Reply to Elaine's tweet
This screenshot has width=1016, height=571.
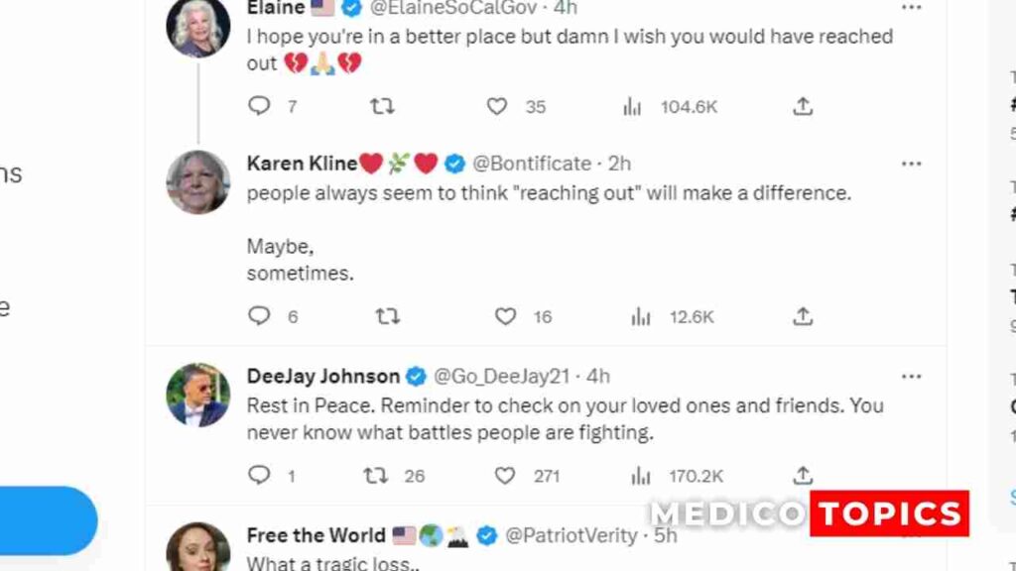pyautogui.click(x=259, y=105)
